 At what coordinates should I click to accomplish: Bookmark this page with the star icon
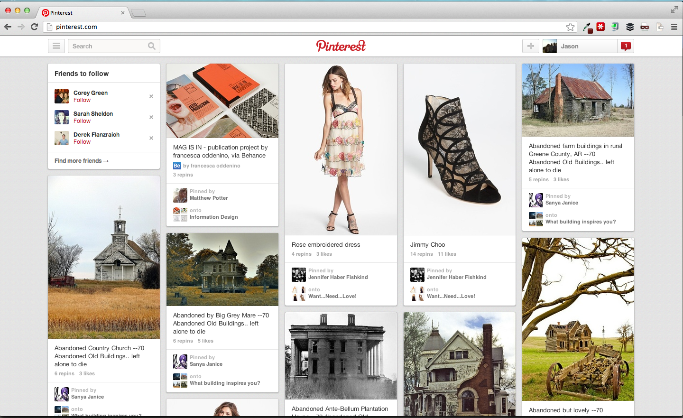pyautogui.click(x=571, y=27)
